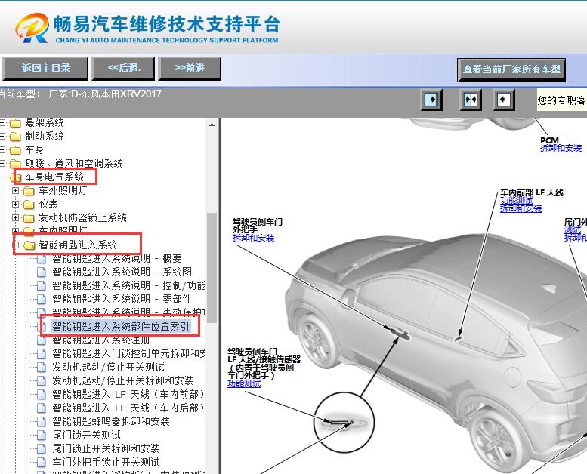The image size is (587, 474).
Task: Open 驾驶员侧车门外把手 拆卸和安装 link
Action: tap(253, 238)
